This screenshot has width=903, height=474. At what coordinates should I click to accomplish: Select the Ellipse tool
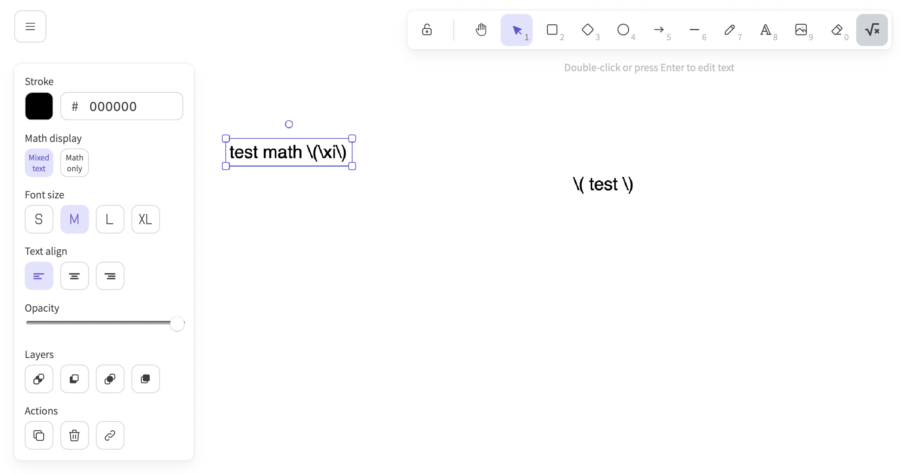click(623, 30)
